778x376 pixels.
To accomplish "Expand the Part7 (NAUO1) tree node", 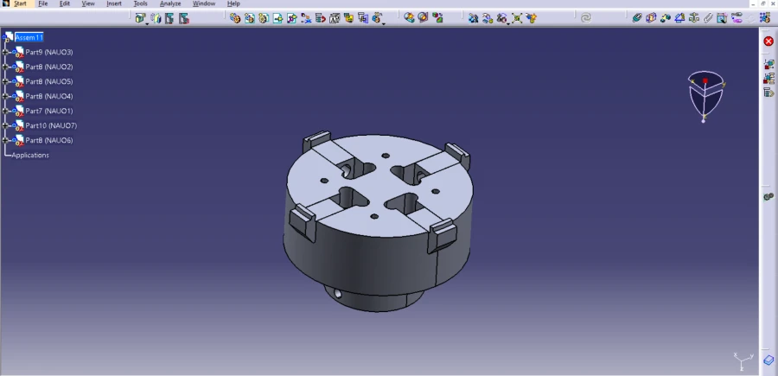I will (5, 112).
